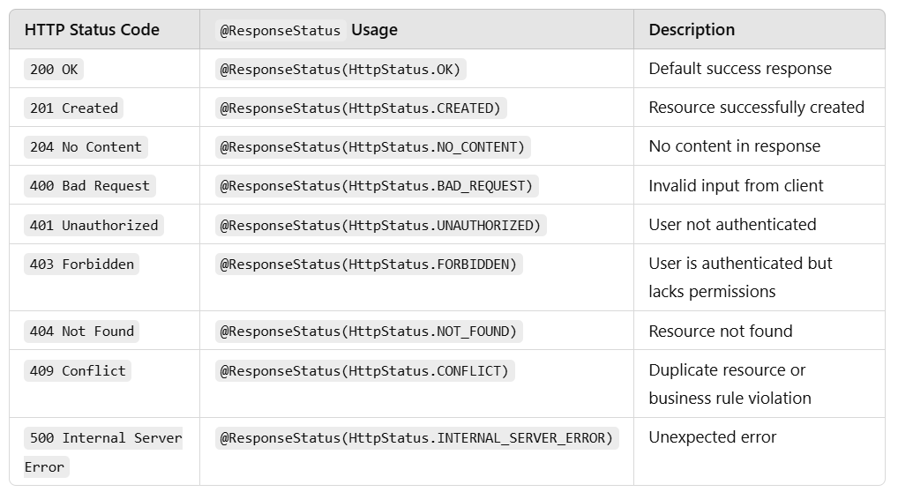This screenshot has width=898, height=492.
Task: Select the 500 Internal Server Error code
Action: point(103,438)
